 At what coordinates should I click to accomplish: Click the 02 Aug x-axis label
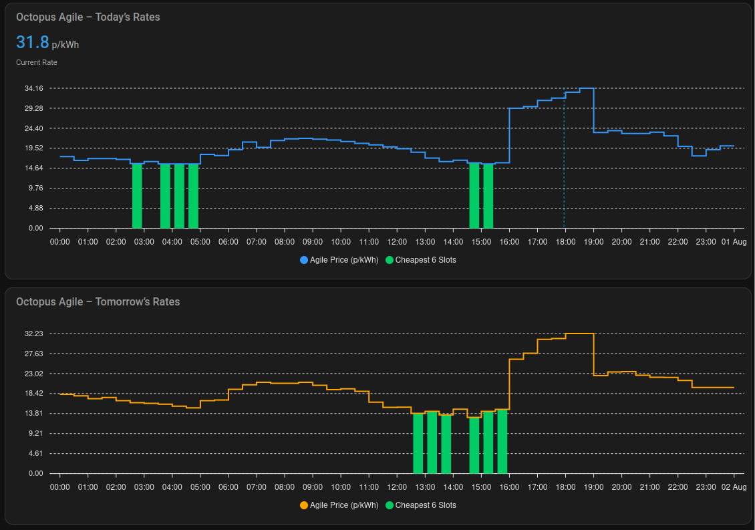734,487
